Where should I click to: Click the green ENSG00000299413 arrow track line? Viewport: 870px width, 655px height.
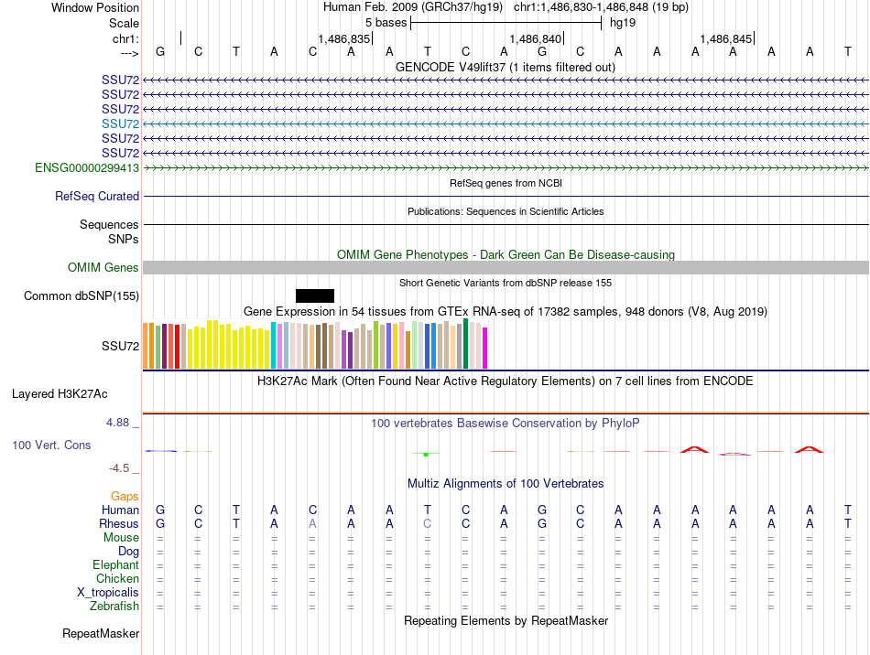pyautogui.click(x=506, y=167)
